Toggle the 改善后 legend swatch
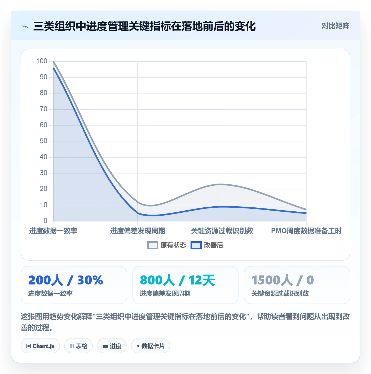 196,245
